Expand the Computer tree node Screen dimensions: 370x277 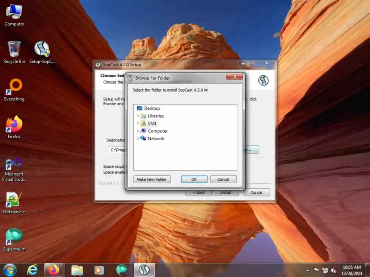coord(138,131)
